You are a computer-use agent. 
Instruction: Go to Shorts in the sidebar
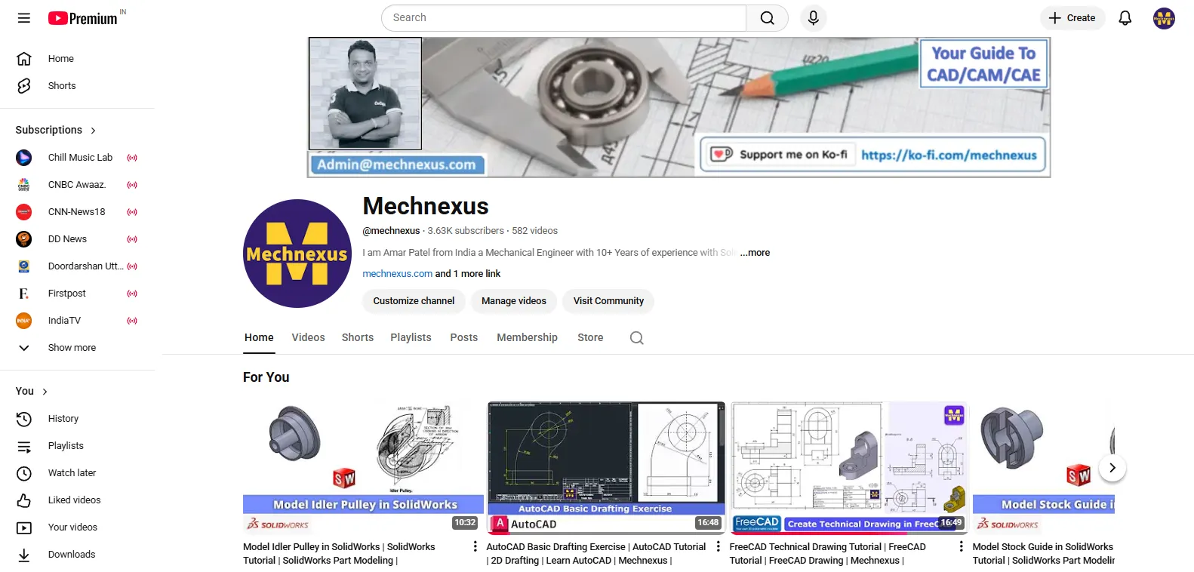click(x=62, y=86)
